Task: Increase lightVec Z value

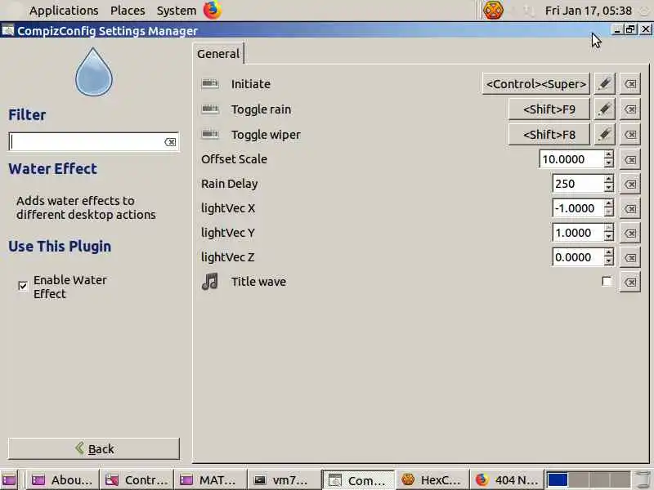Action: 608,253
